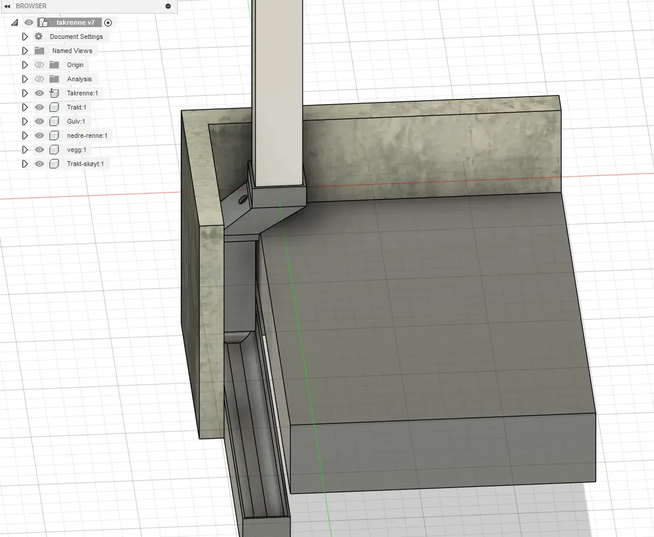Click the Named Views folder icon
The image size is (654, 537).
click(39, 51)
